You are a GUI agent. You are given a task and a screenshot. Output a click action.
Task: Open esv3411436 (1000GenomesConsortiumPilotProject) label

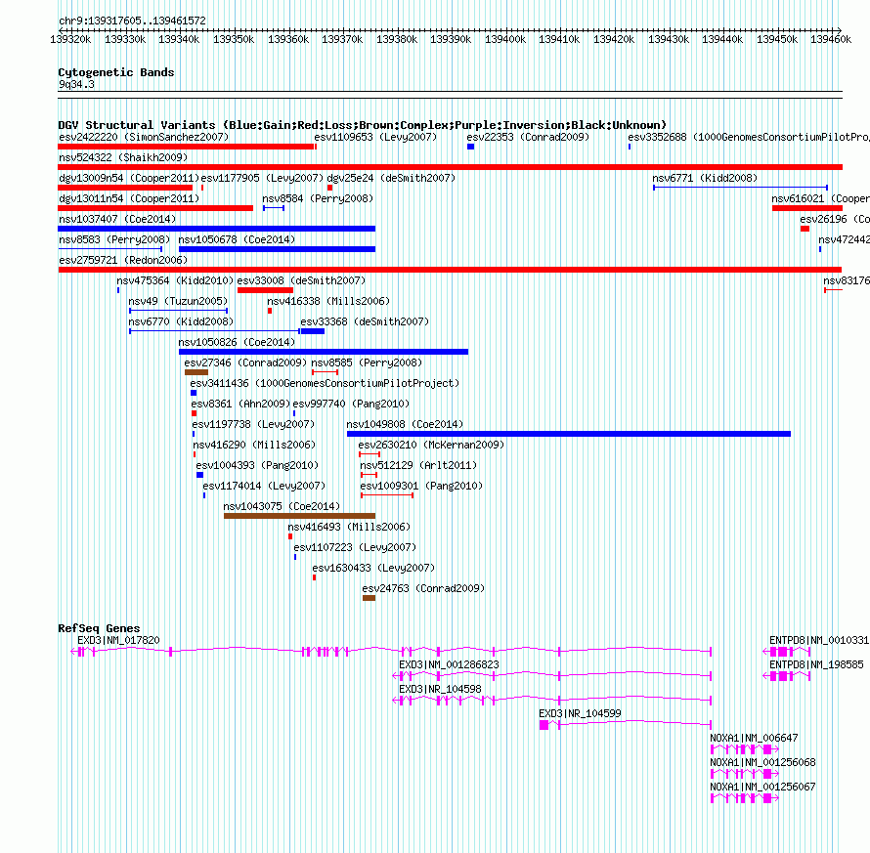pyautogui.click(x=326, y=383)
